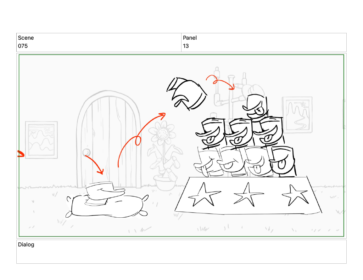Click the red arrow pointing down at pillow hat
This screenshot has height=280, width=363.
[x=95, y=165]
